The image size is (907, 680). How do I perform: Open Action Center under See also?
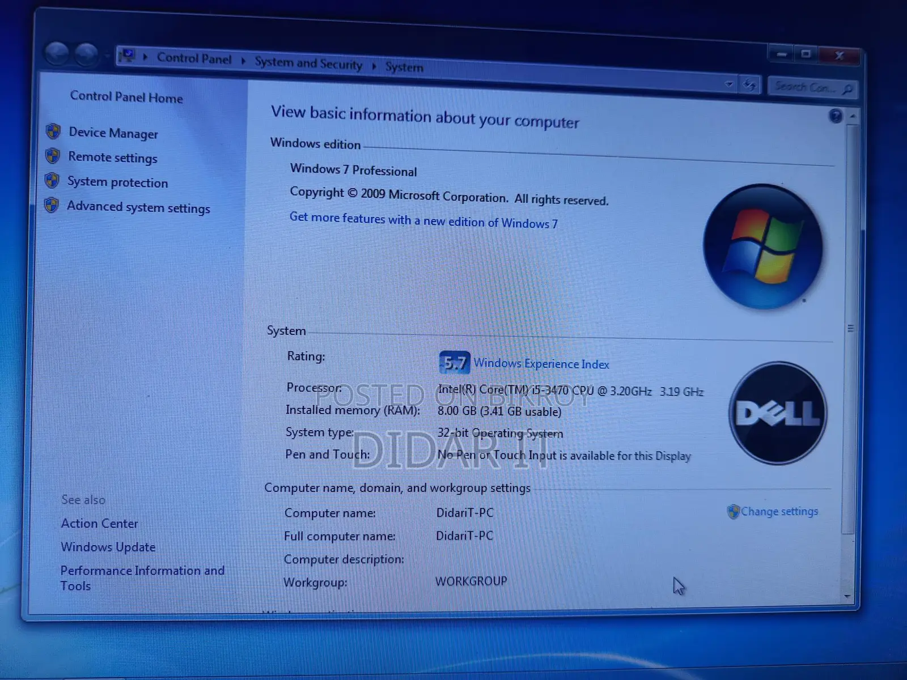click(x=99, y=524)
